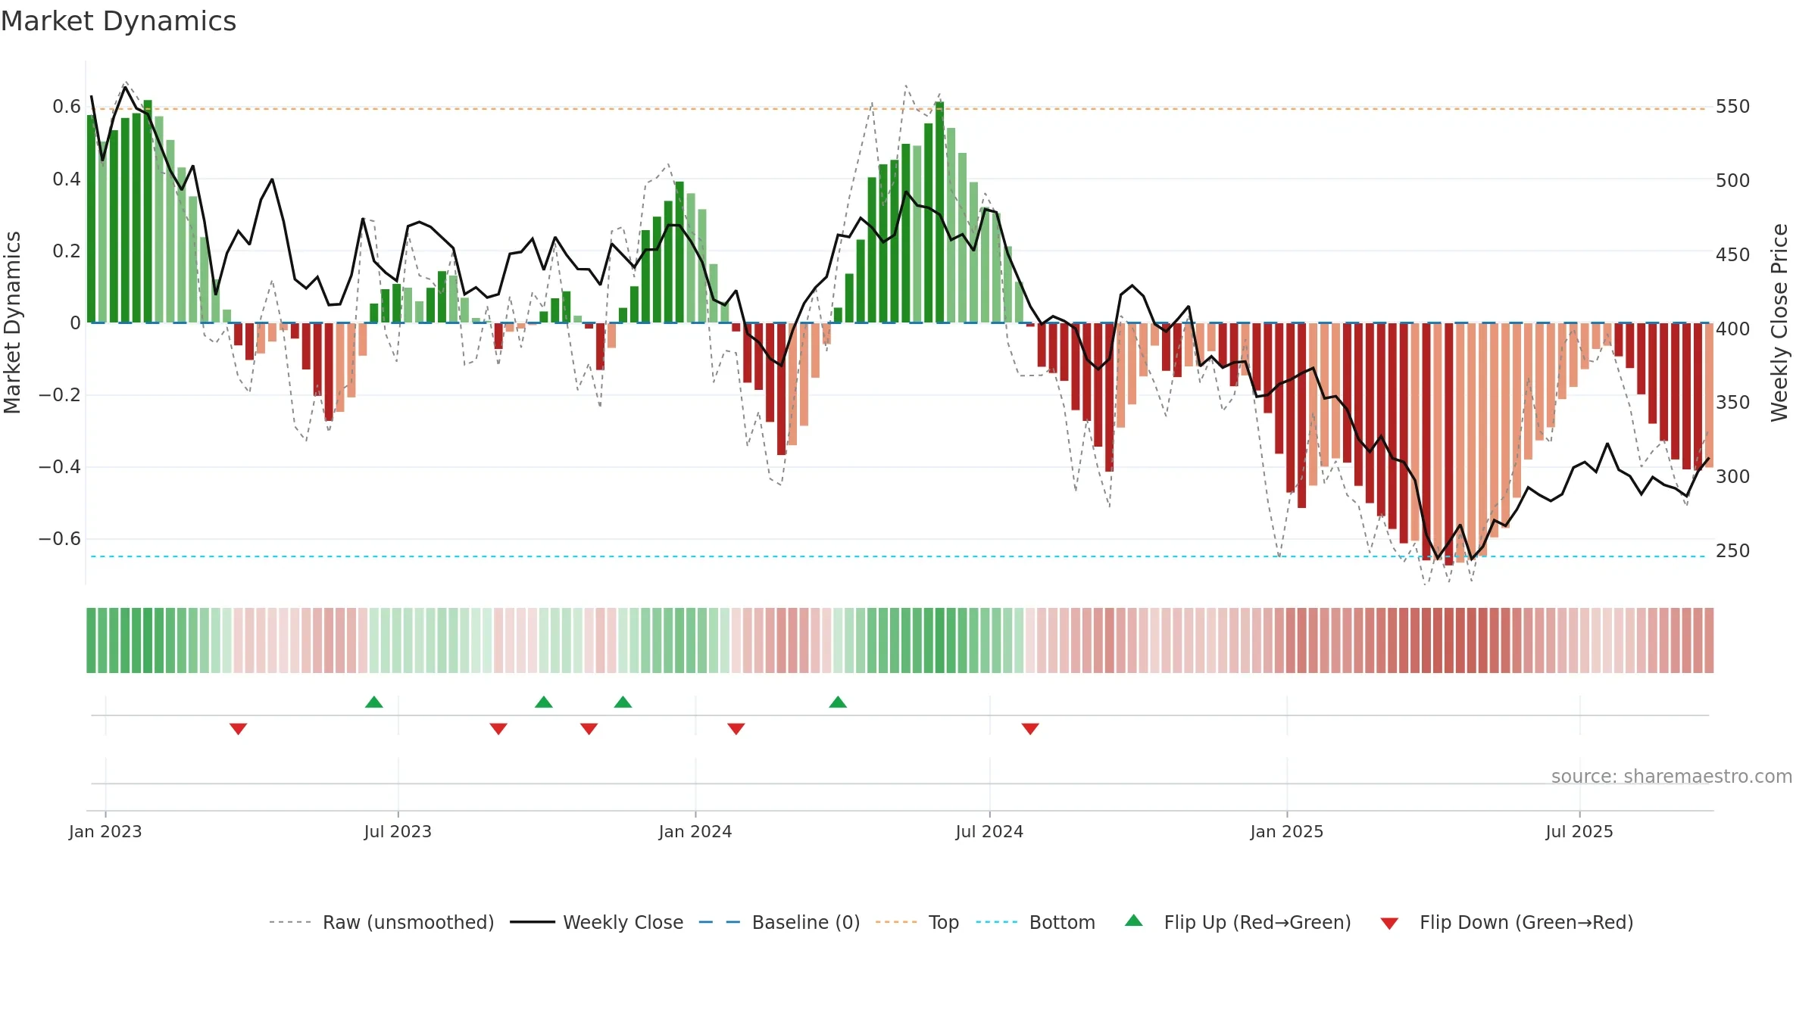The width and height of the screenshot is (1818, 1022).
Task: Toggle the Weekly Close legend entry
Action: click(x=597, y=922)
